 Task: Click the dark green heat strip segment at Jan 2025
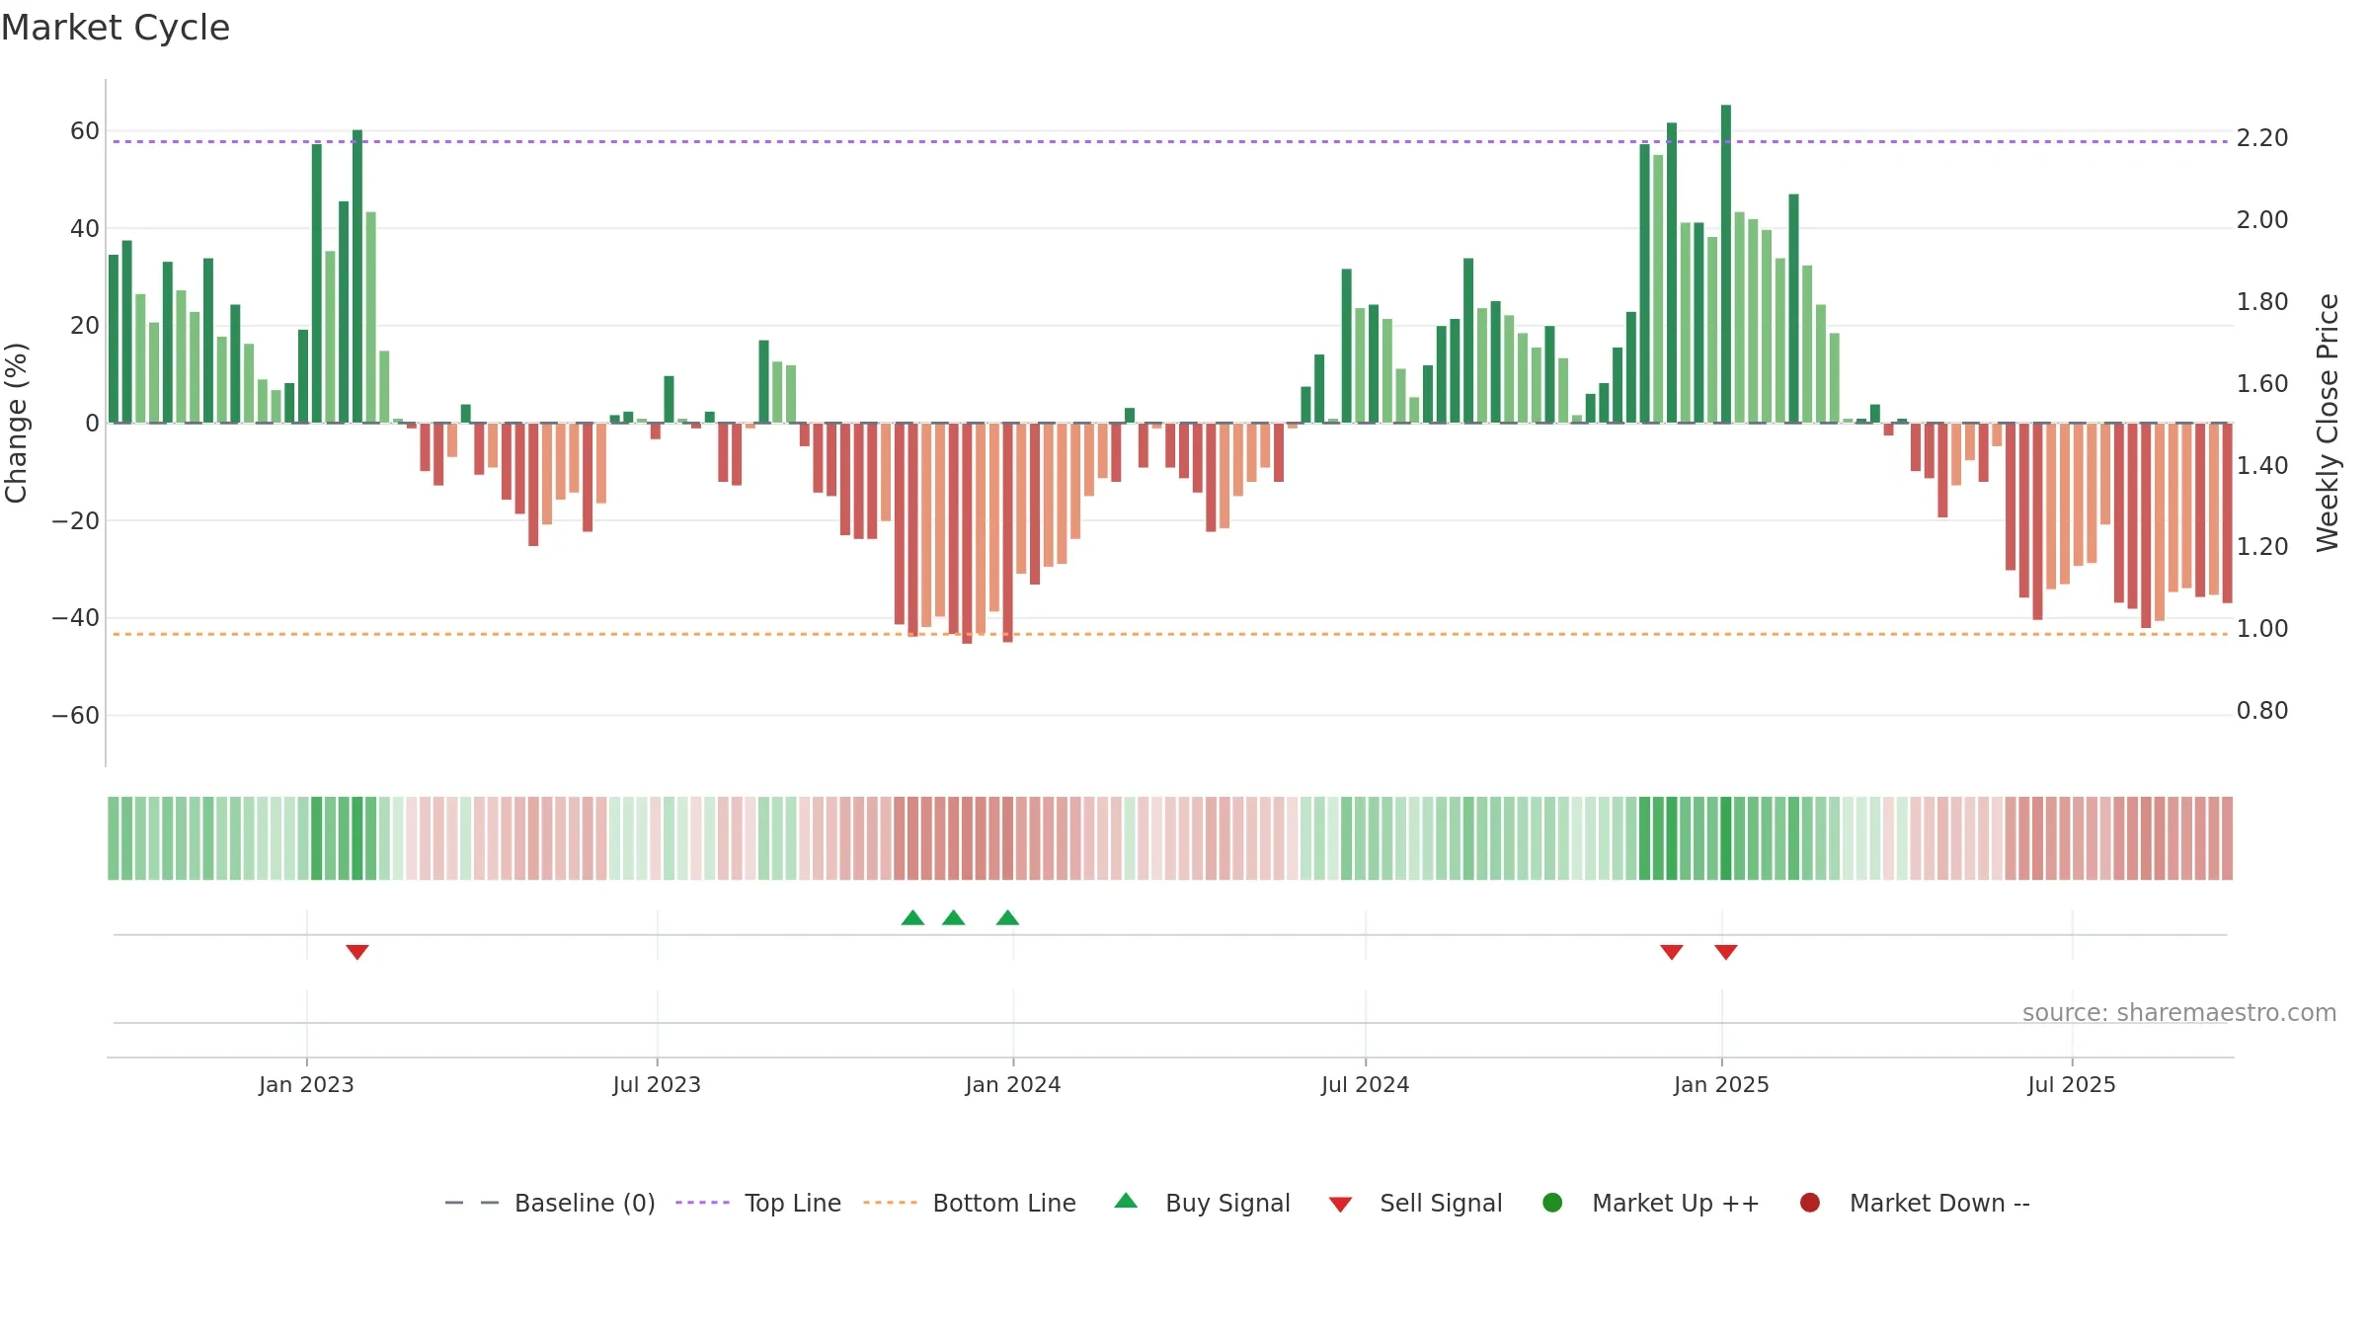pyautogui.click(x=1726, y=838)
